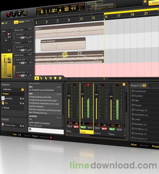This screenshot has width=159, height=174.
Task: Click the metronome icon in the transport display
Action: pos(60,10)
